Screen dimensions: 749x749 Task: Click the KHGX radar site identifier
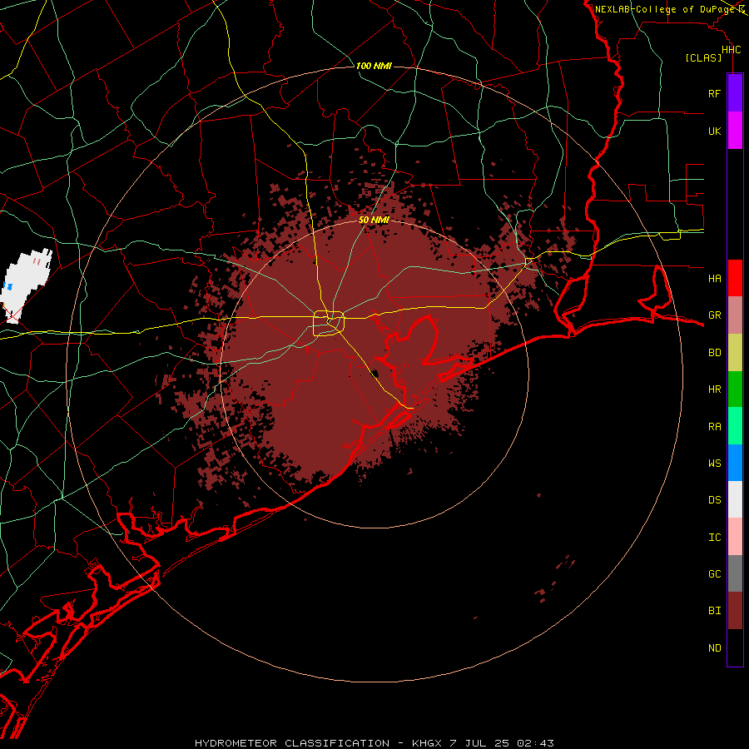[427, 743]
